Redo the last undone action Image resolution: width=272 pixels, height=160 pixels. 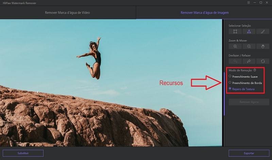pos(249,61)
